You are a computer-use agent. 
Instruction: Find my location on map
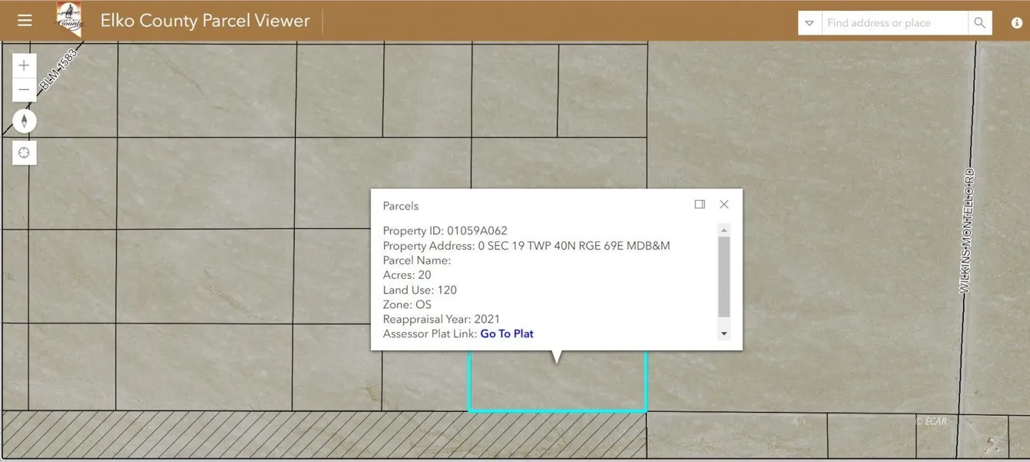click(x=25, y=153)
